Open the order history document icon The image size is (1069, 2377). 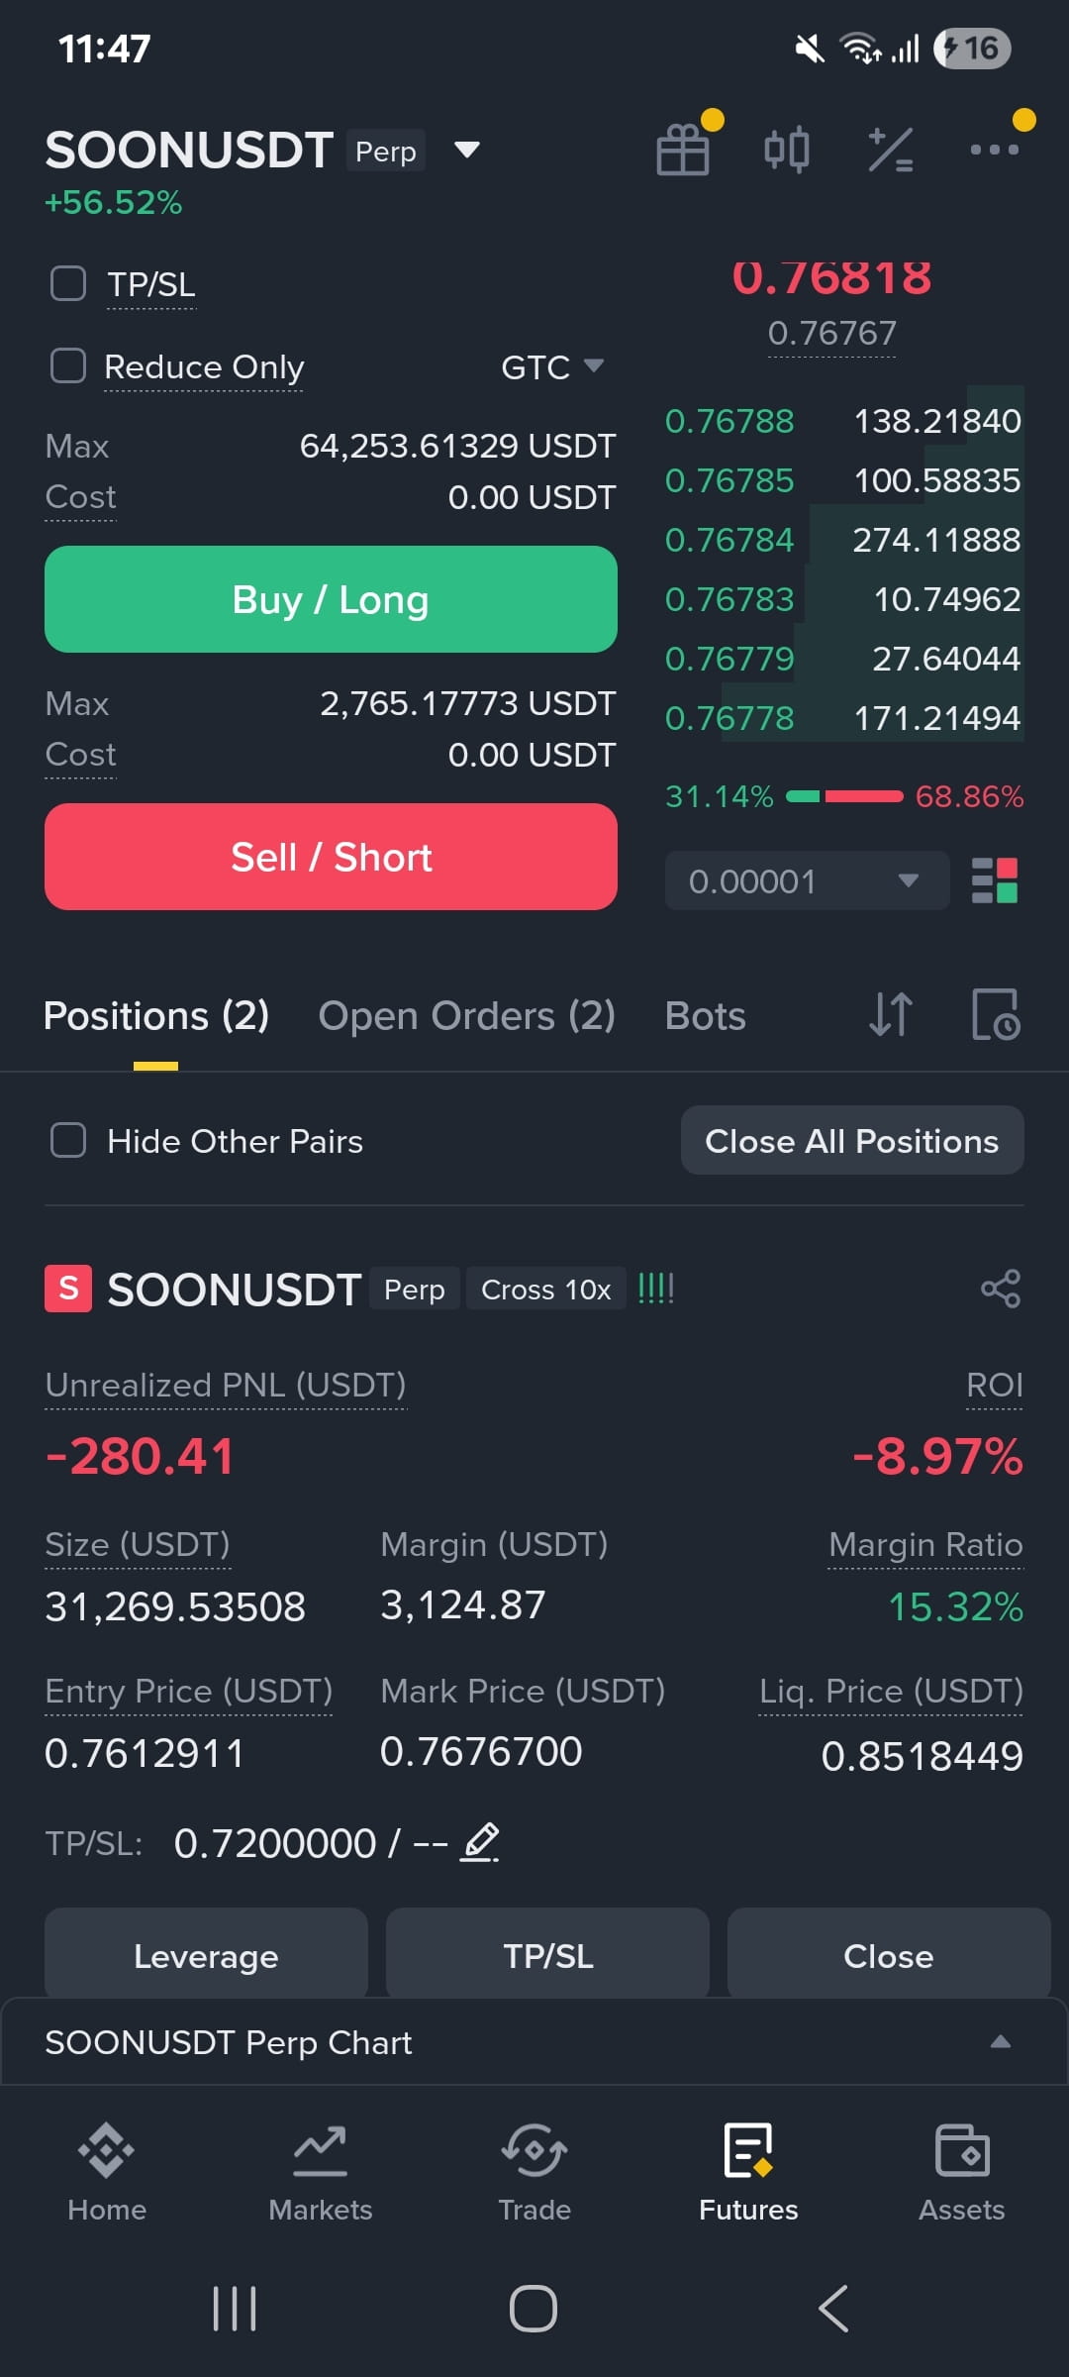pos(995,1015)
